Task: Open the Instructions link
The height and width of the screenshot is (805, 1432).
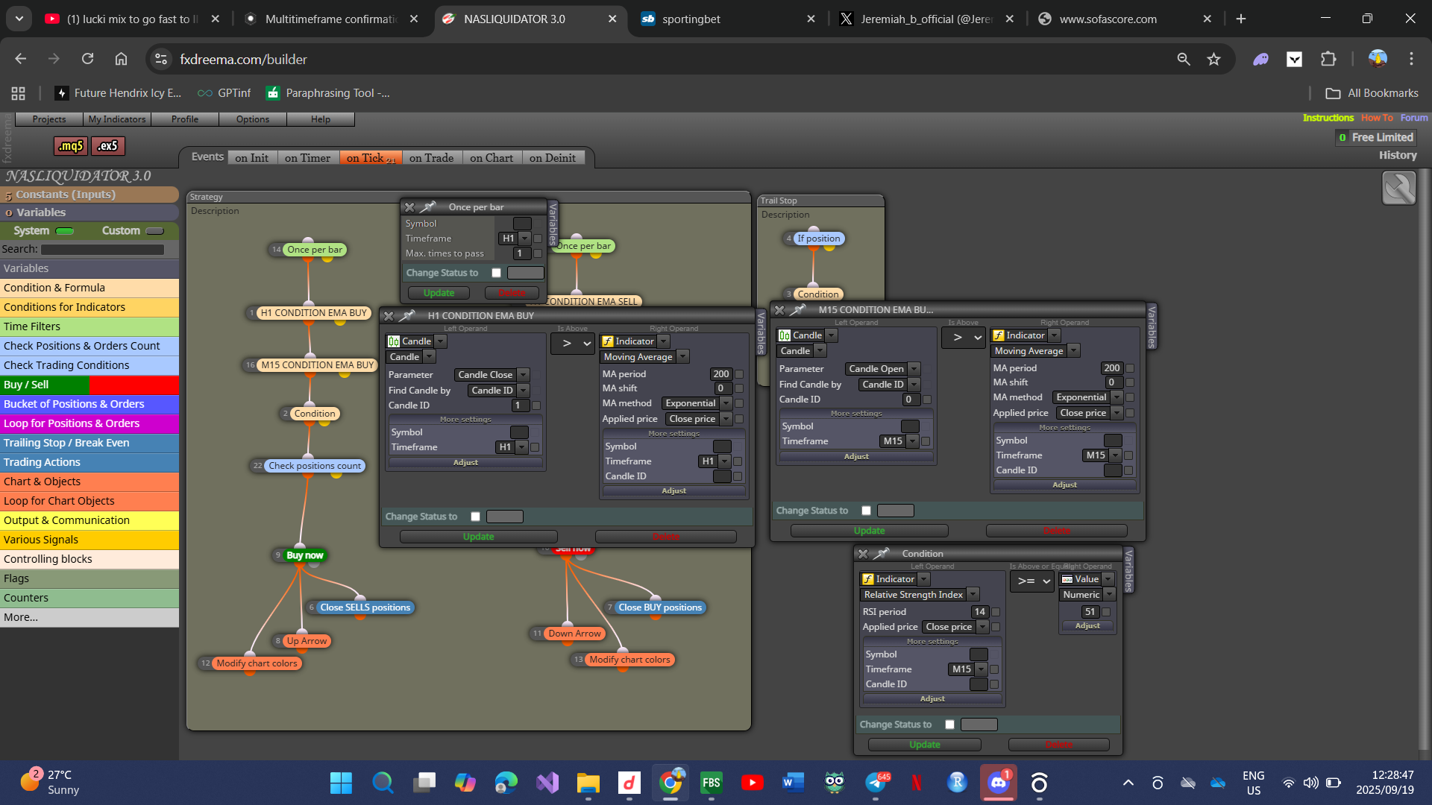Action: point(1328,118)
